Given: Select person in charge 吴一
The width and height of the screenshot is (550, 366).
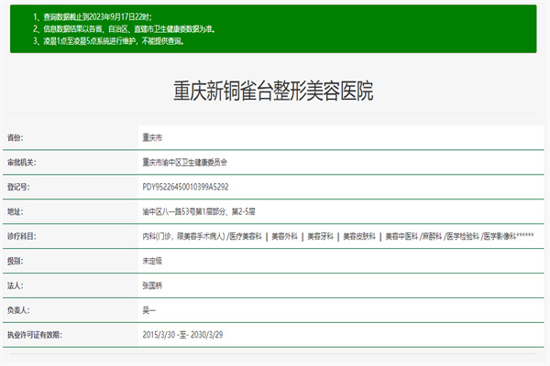Looking at the screenshot, I should (149, 310).
